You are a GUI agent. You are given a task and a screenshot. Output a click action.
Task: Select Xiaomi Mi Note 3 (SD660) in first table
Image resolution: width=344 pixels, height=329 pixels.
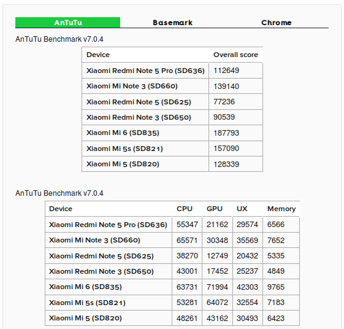(x=132, y=86)
